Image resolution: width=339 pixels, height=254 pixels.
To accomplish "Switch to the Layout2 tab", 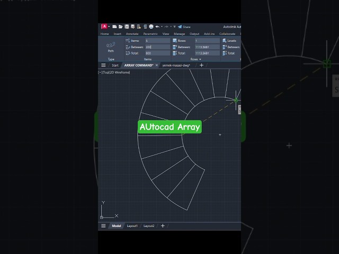I will pos(149,226).
